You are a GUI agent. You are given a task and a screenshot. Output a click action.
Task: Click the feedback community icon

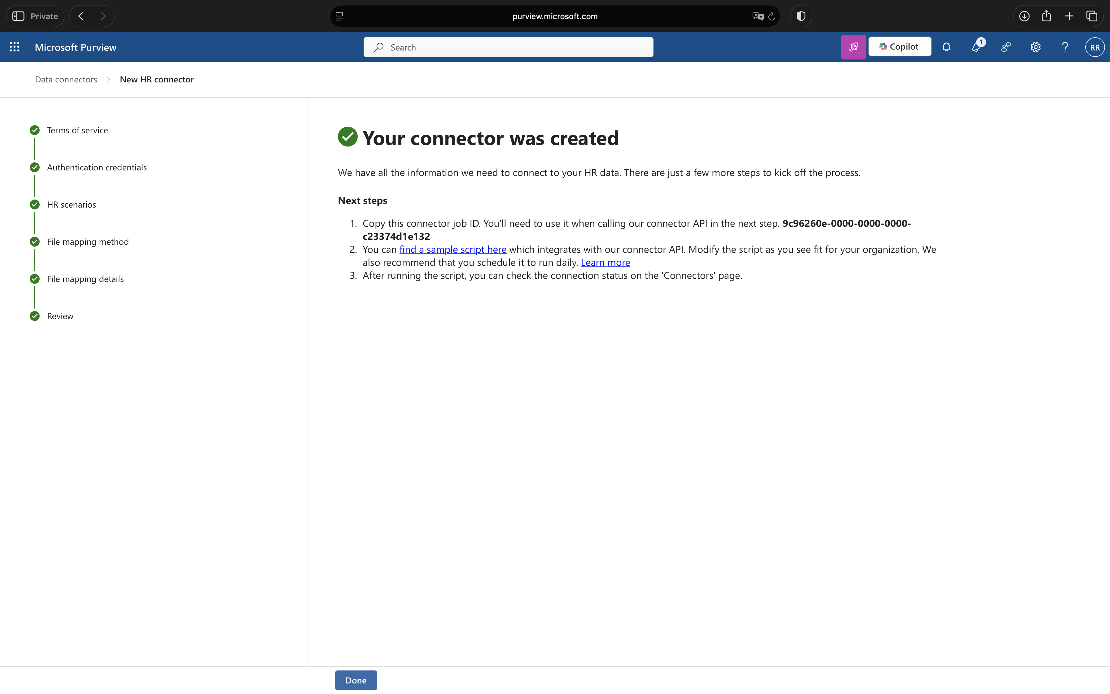pyautogui.click(x=1005, y=47)
